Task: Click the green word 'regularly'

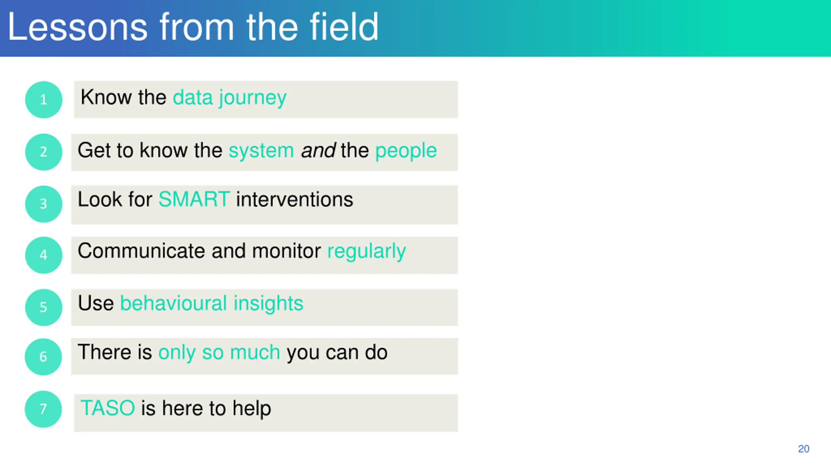Action: pos(366,252)
